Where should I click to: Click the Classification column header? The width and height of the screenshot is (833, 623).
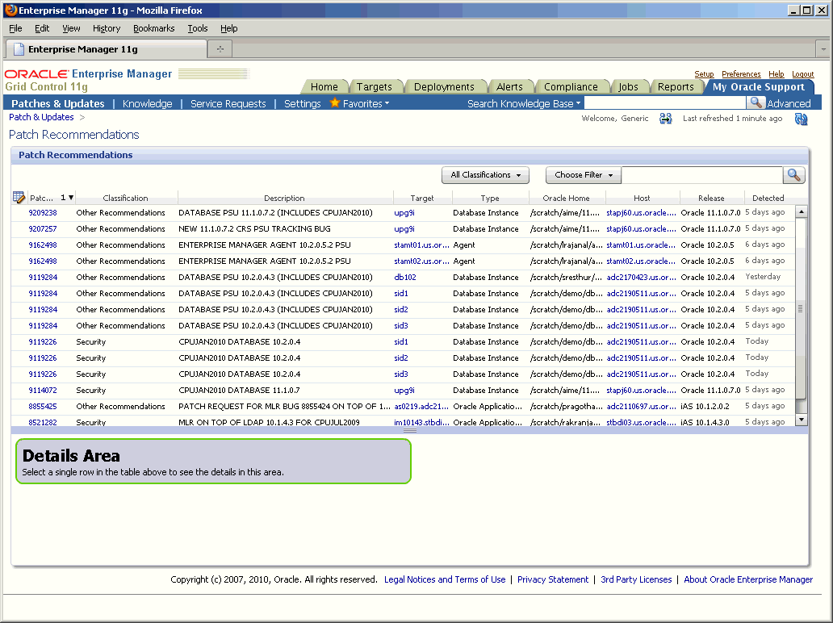coord(125,198)
